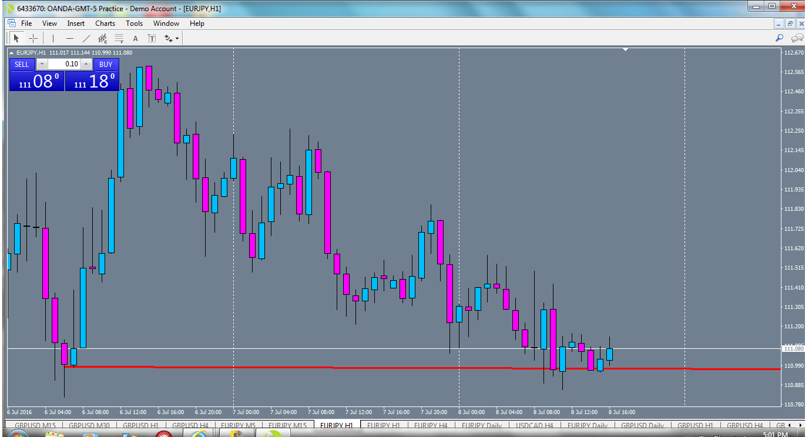Viewport: 812px width, 437px height.
Task: Open the Charts menu
Action: pos(105,23)
